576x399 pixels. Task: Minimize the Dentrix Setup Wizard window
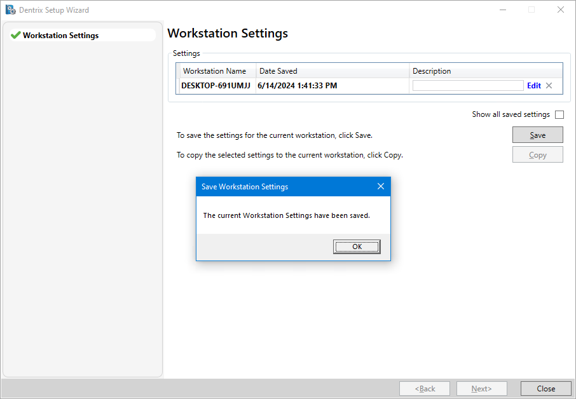click(x=502, y=10)
